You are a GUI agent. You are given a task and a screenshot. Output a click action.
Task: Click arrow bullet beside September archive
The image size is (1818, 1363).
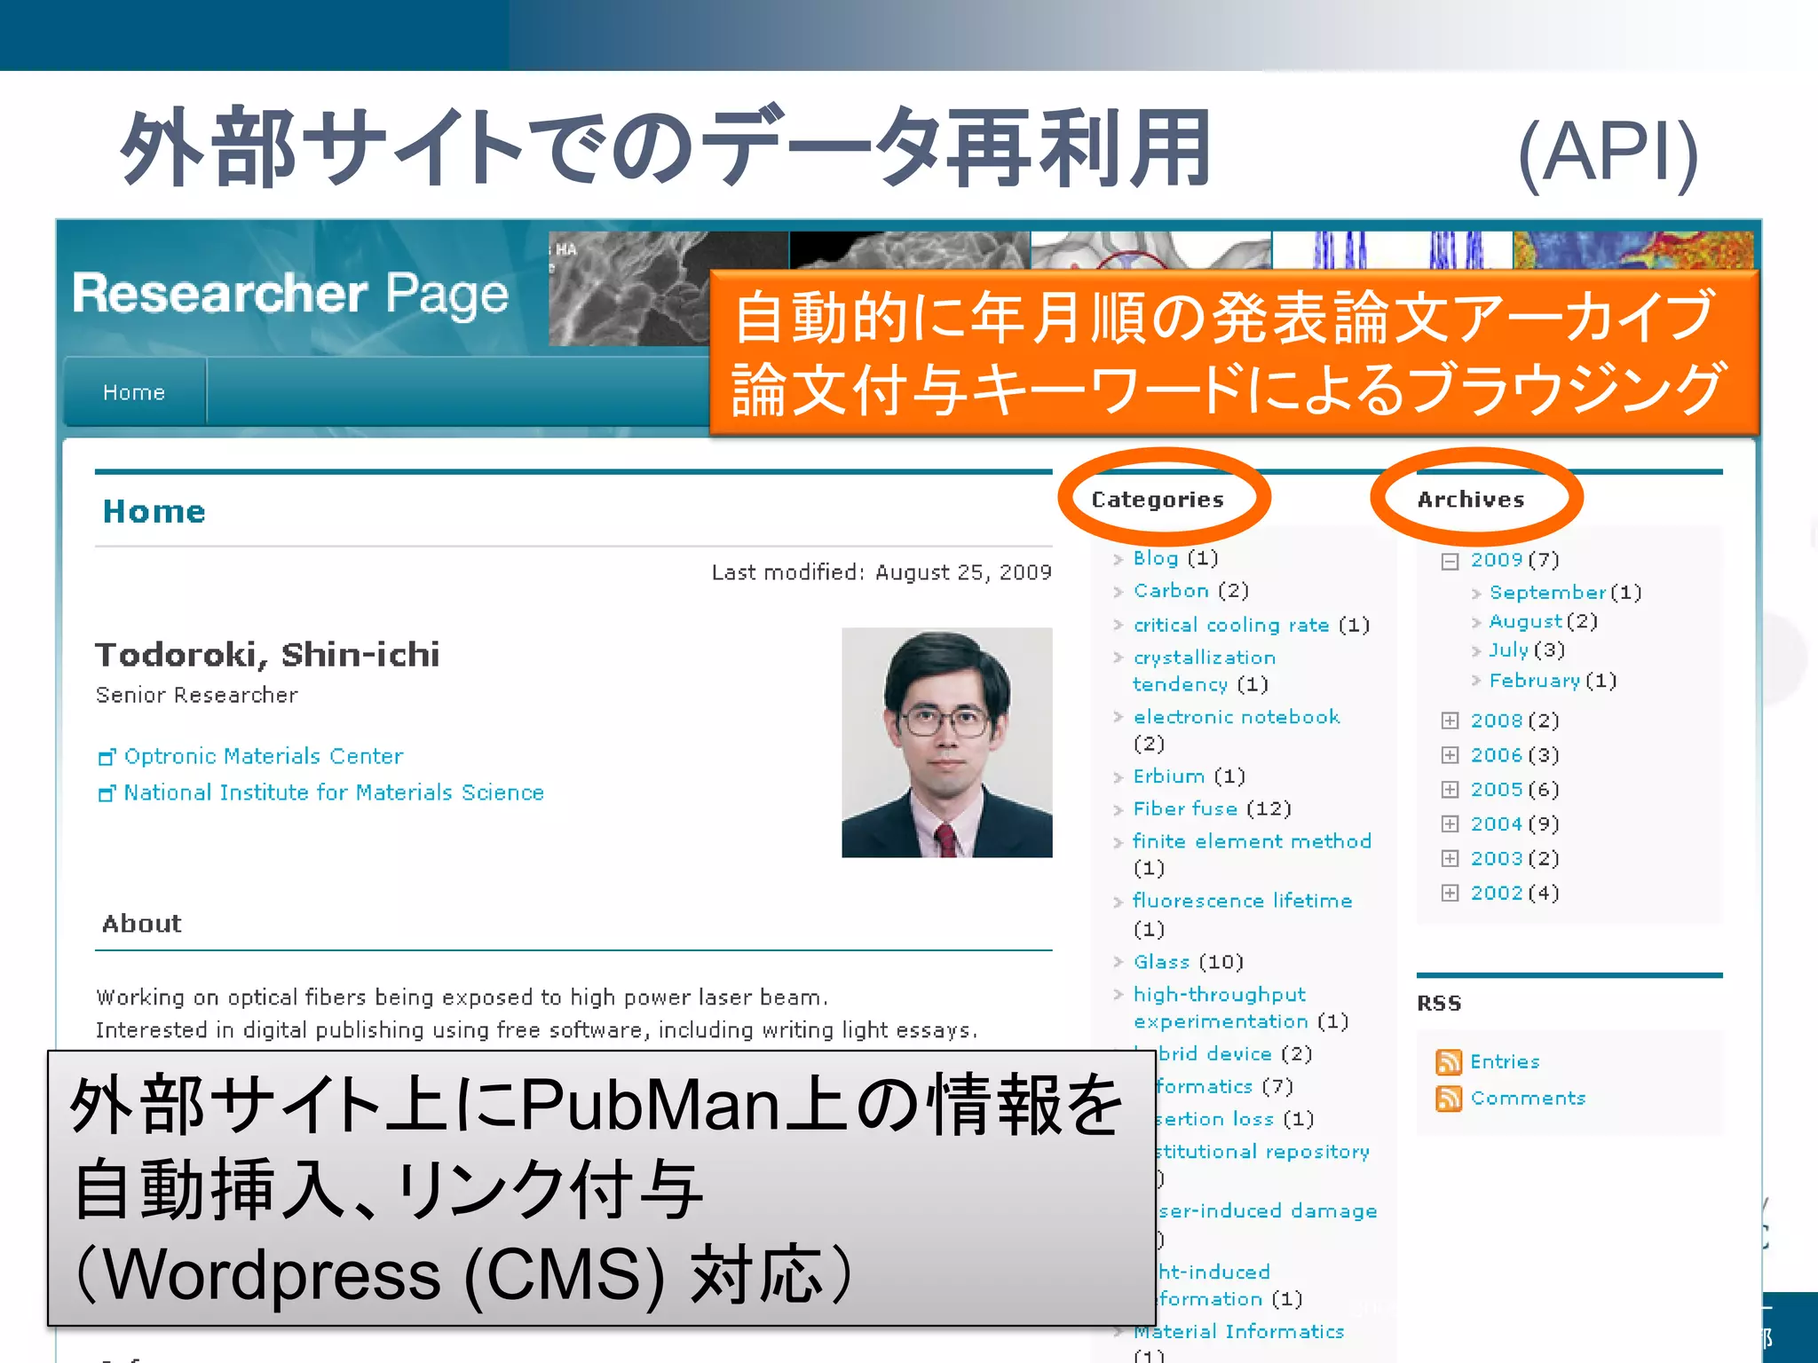(x=1476, y=594)
